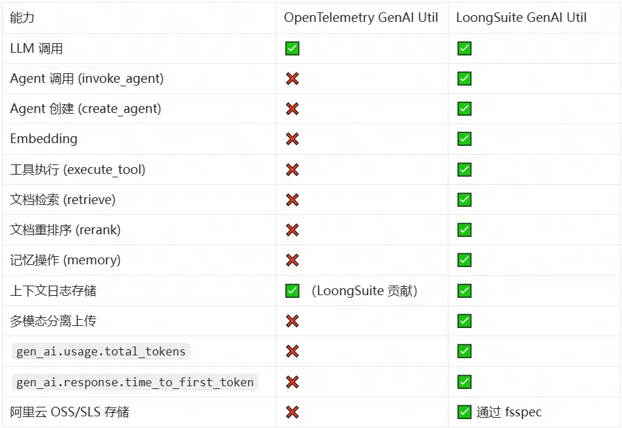Viewport: 622px width, 428px height.
Task: Click the 能力 column header
Action: [x=22, y=18]
